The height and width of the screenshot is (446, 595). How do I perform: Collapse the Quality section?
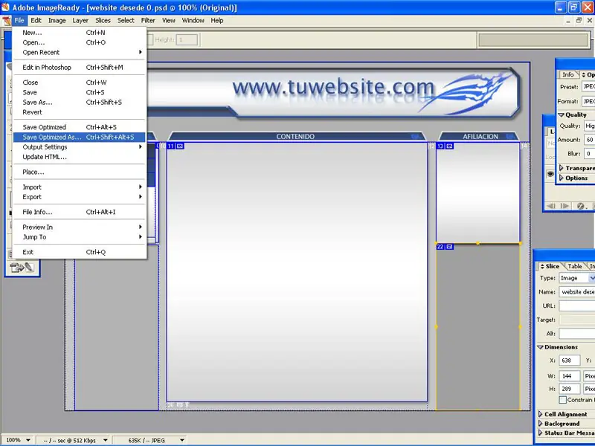(561, 114)
